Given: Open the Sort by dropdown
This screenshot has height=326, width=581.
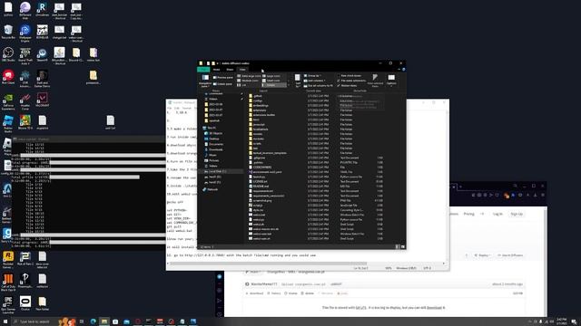Looking at the screenshot, I should [298, 81].
